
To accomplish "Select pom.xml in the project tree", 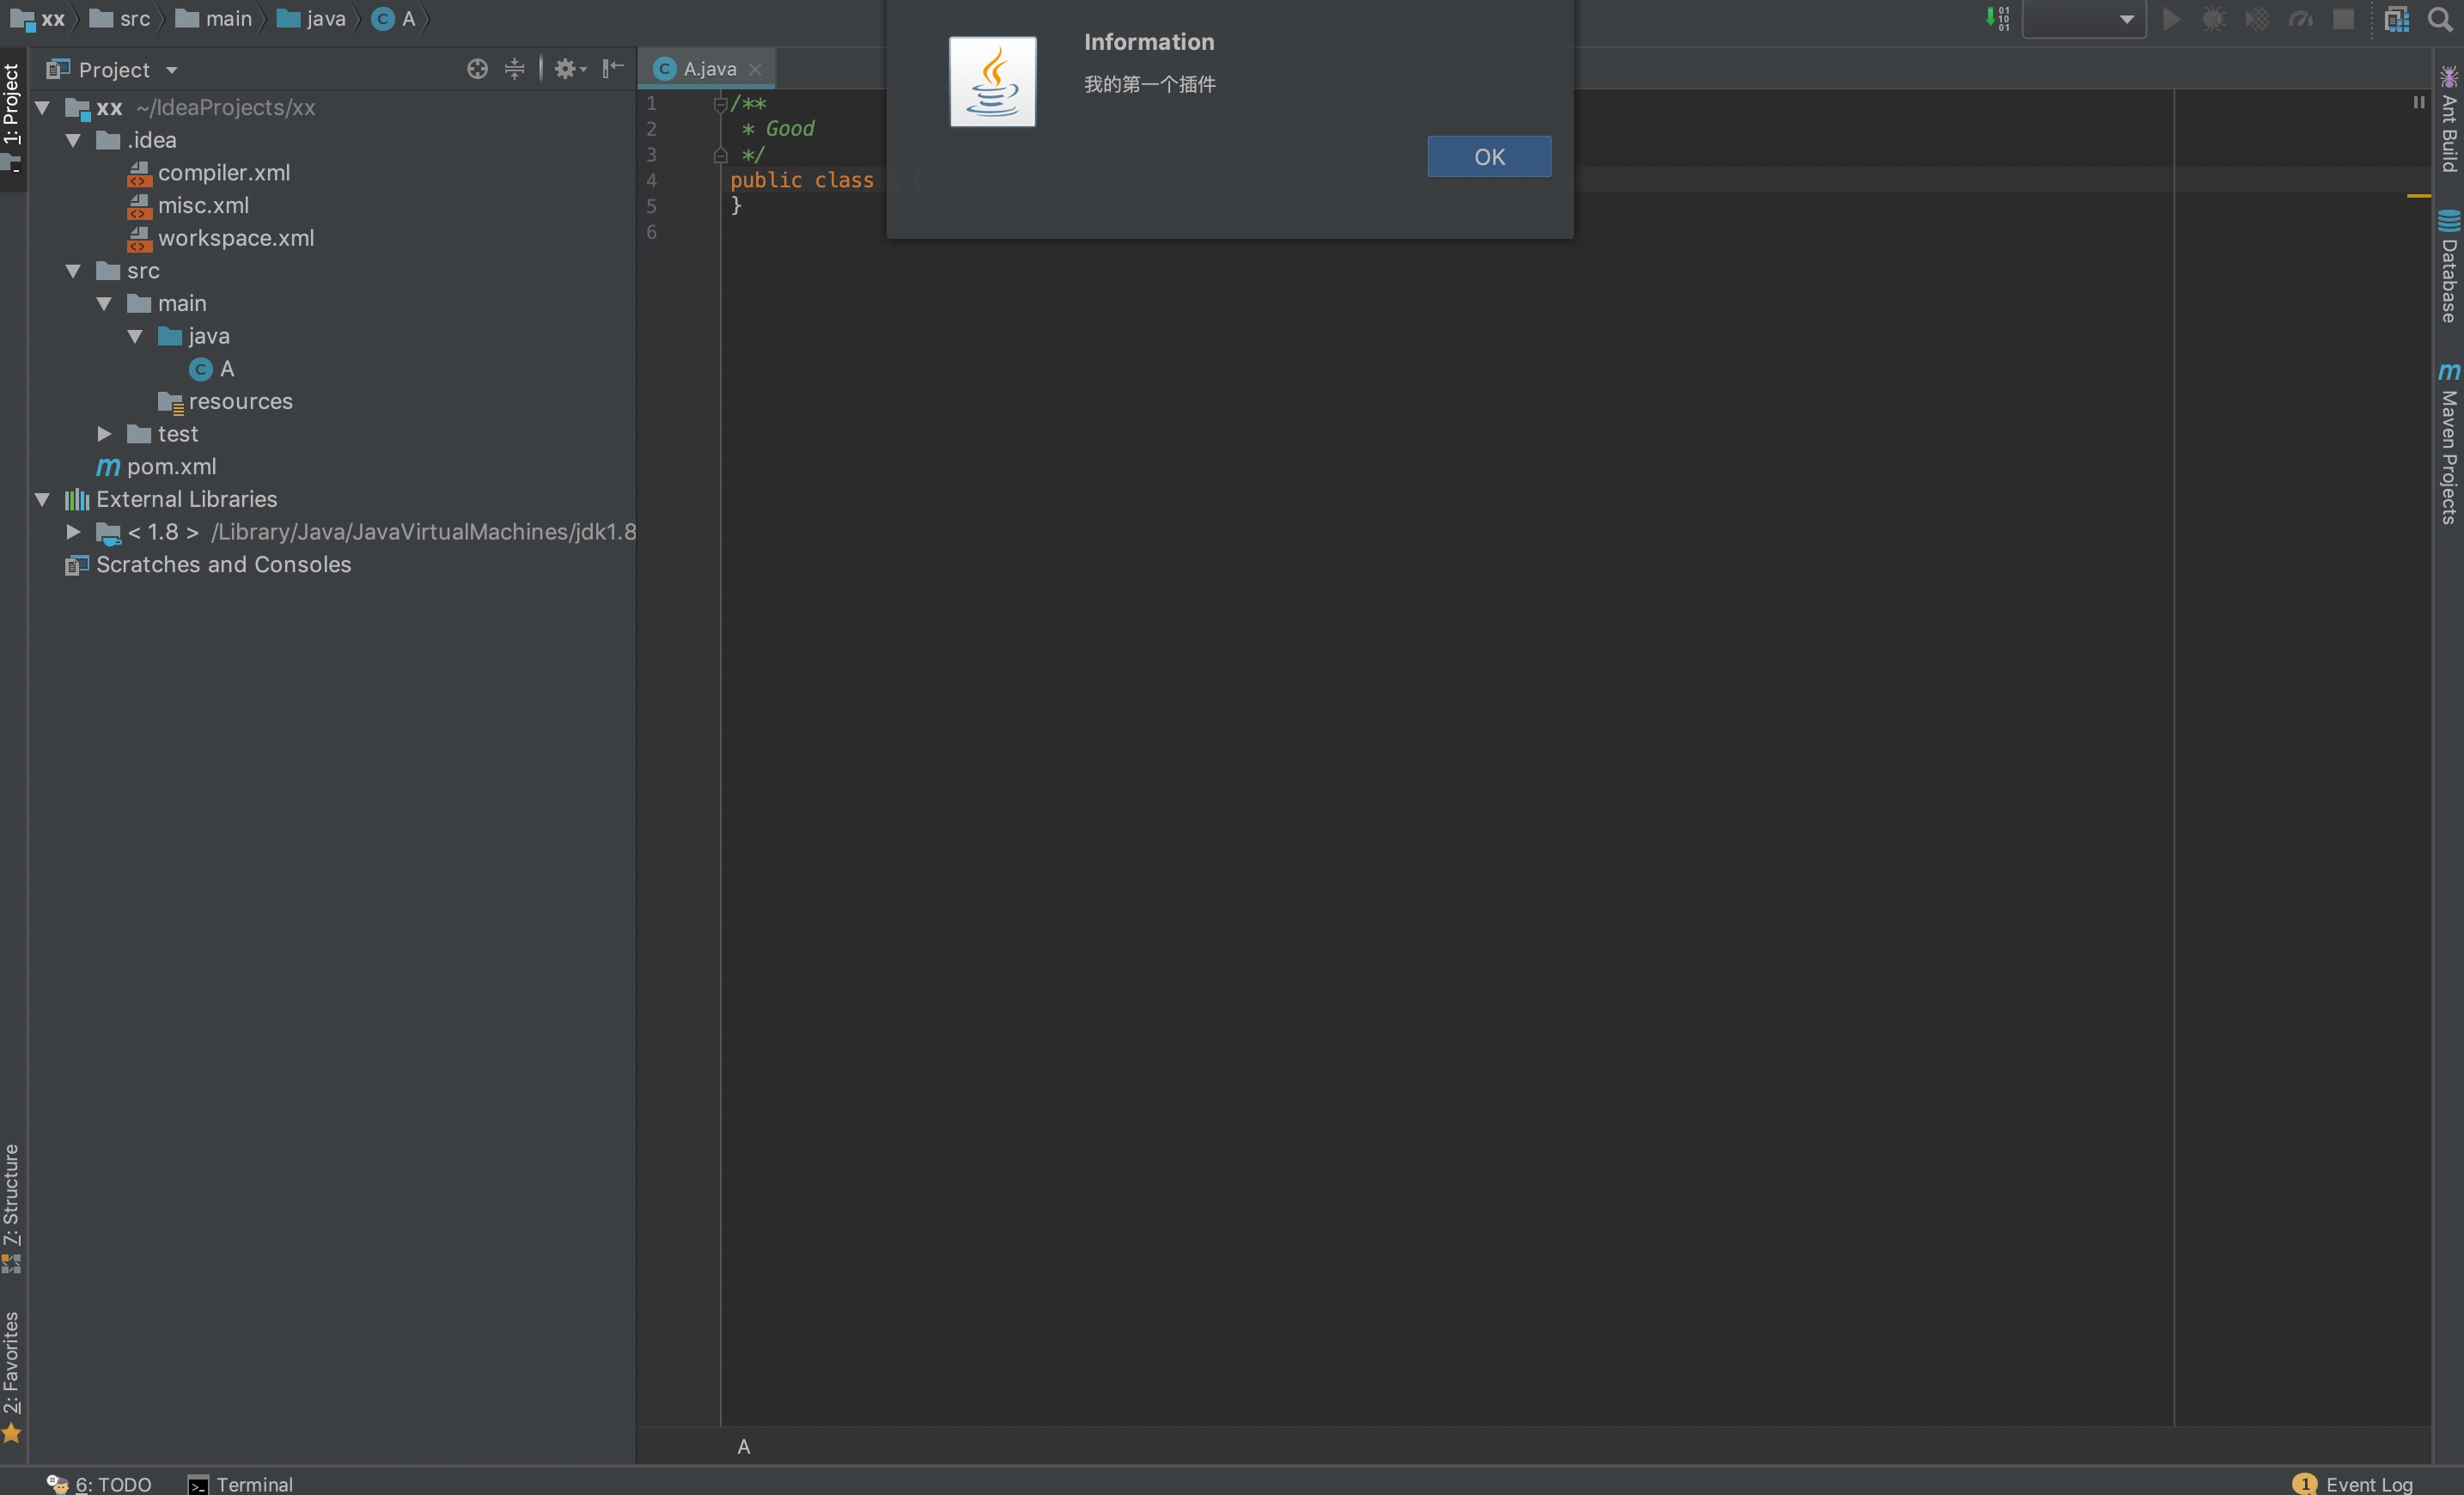I will [171, 467].
